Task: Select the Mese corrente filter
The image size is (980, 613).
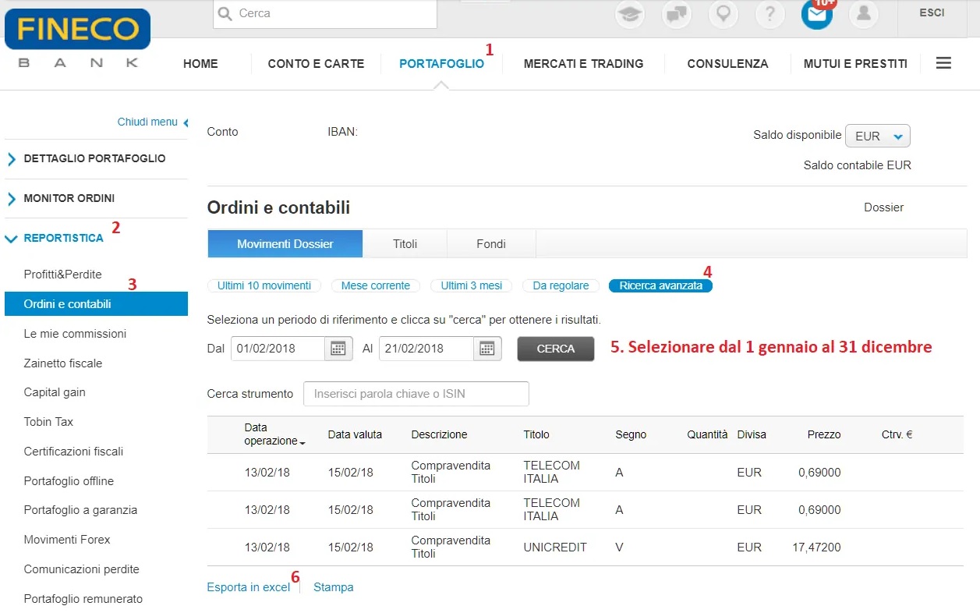Action: click(376, 285)
